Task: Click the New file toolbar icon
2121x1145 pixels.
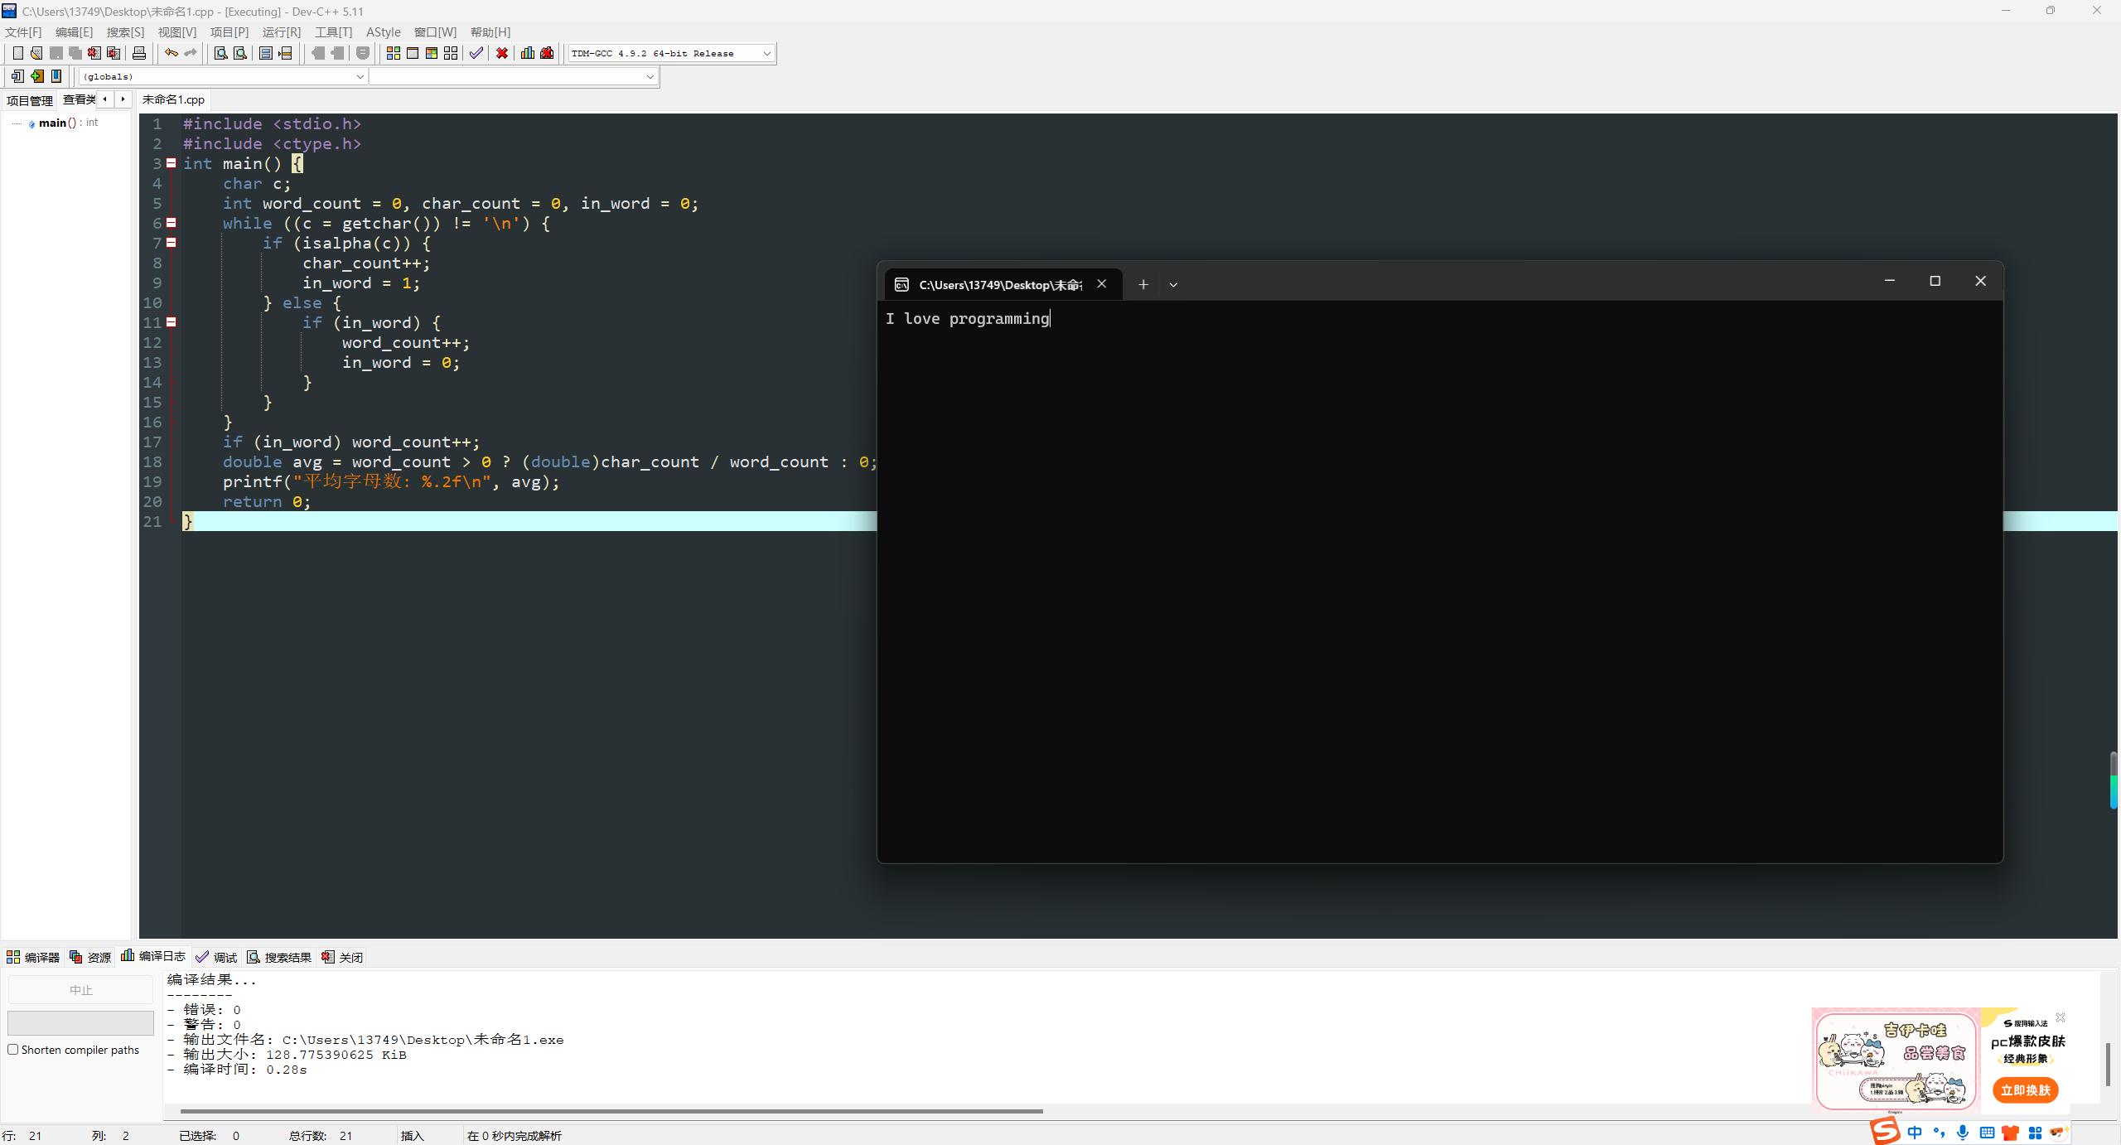Action: point(17,53)
